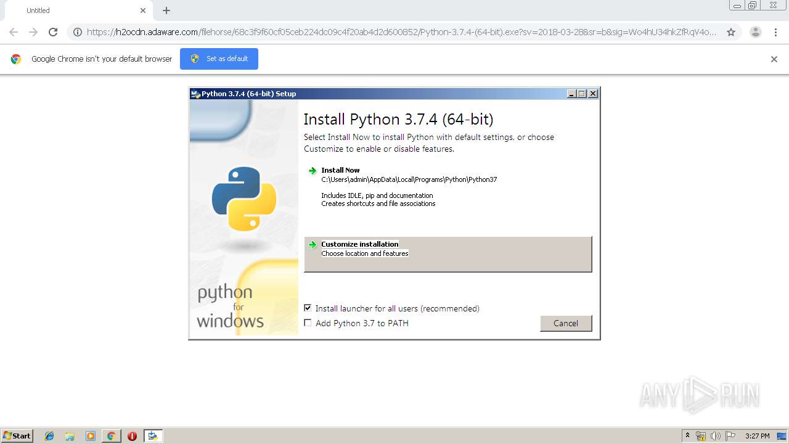Open network status tray icon
Viewport: 789px width, 444px height.
coord(701,436)
